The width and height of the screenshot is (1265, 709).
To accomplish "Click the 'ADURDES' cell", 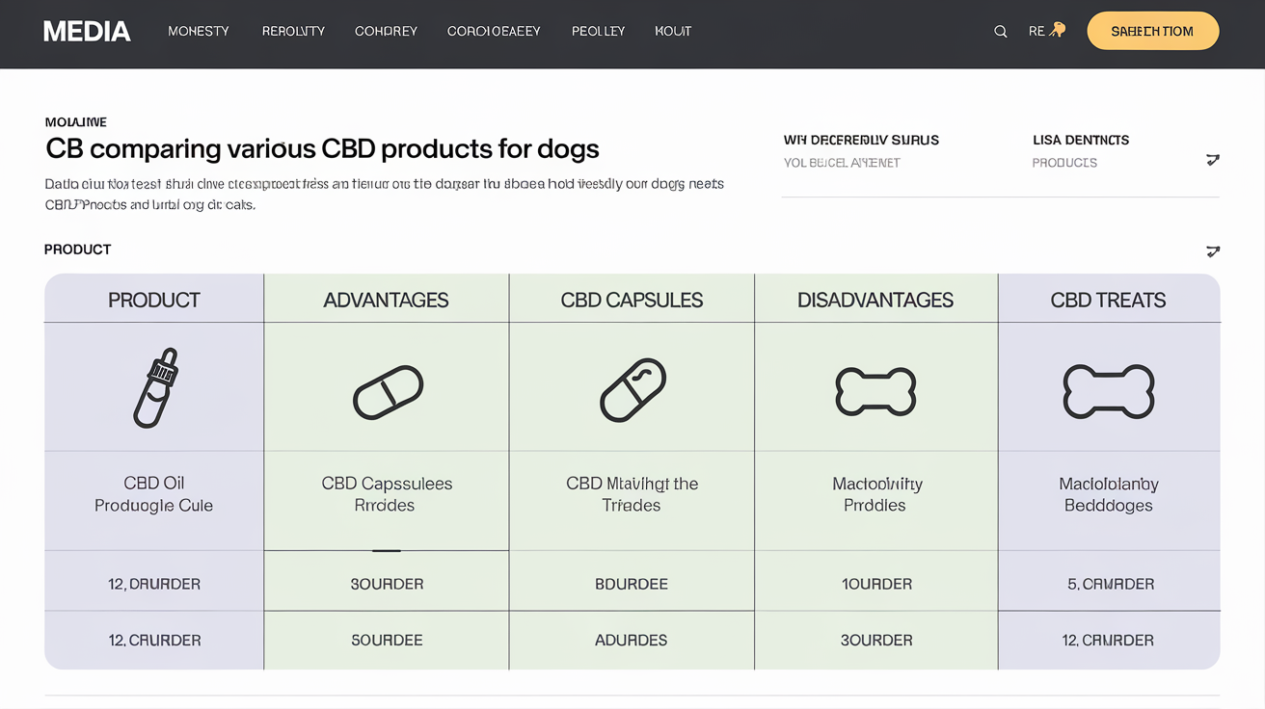I will pos(632,641).
